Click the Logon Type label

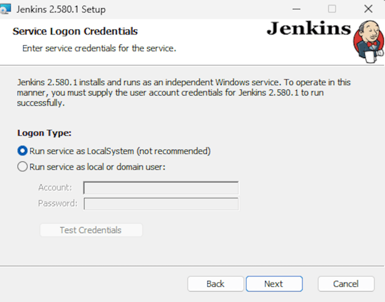pyautogui.click(x=44, y=133)
